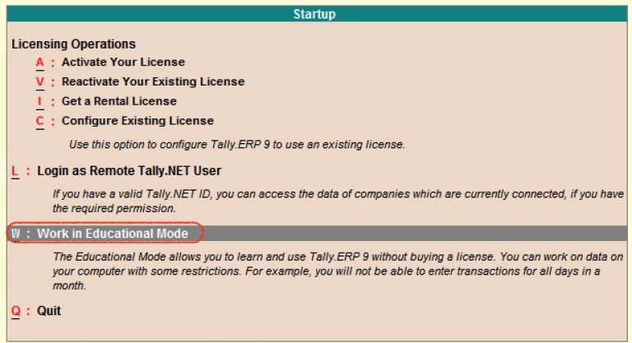Click the red A shortcut letter
Viewport: 632px width, 343px height.
pos(39,63)
